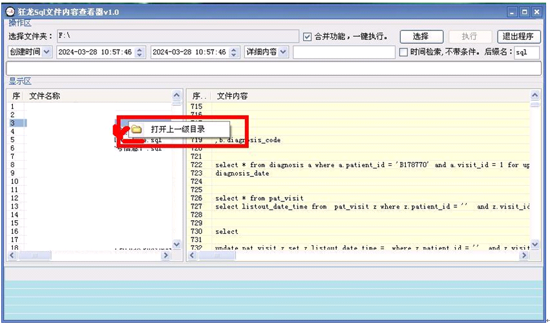This screenshot has height=326, width=550.
Task: Select line 715 in content pane
Action: pos(359,107)
